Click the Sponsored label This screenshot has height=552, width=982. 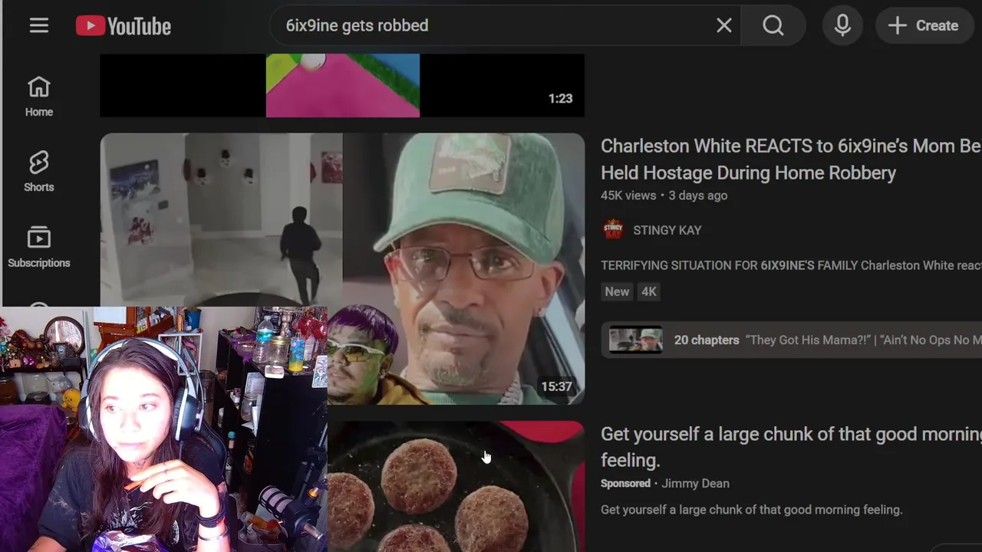(625, 483)
